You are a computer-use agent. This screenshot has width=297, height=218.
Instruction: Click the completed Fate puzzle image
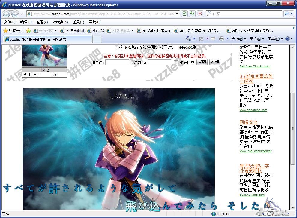click(x=119, y=149)
